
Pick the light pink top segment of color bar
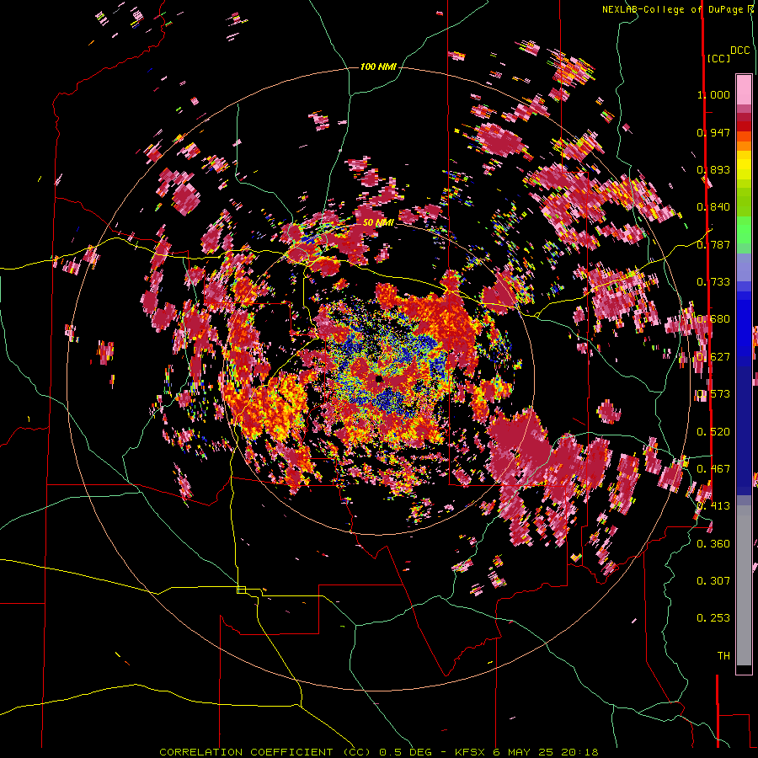[x=744, y=89]
